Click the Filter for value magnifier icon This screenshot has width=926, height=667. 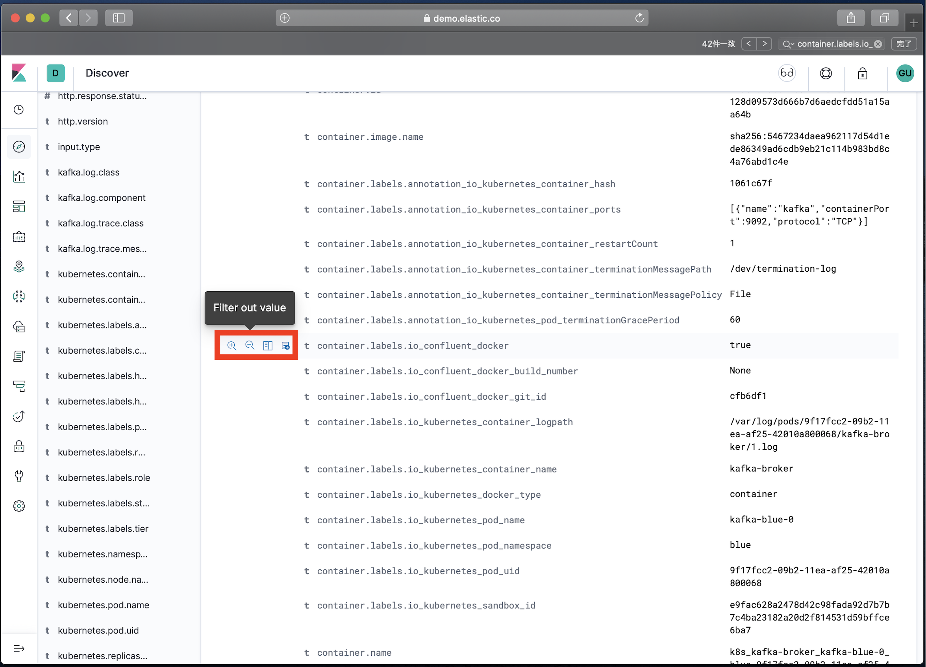point(231,346)
